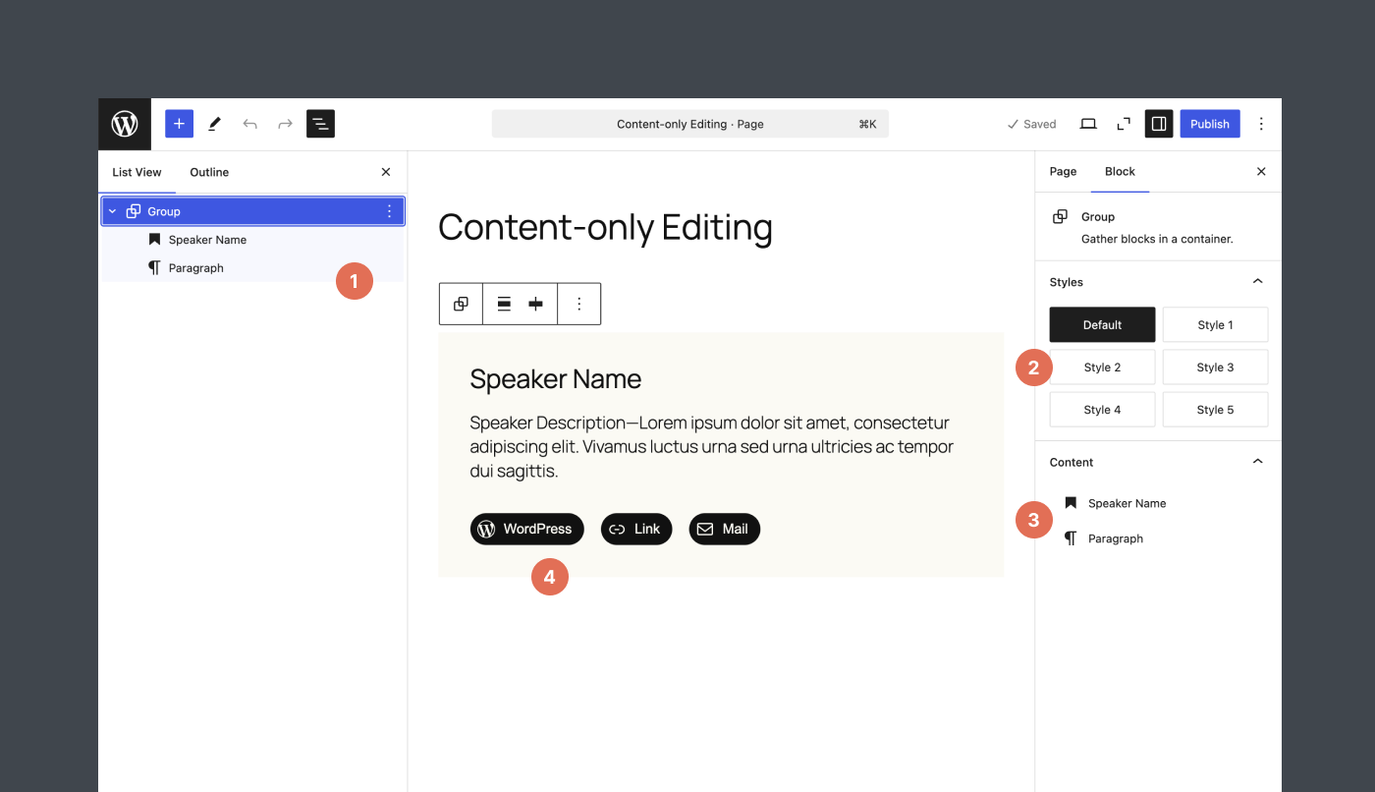Image resolution: width=1375 pixels, height=792 pixels.
Task: Open block toolbar three-dot options
Action: point(579,304)
